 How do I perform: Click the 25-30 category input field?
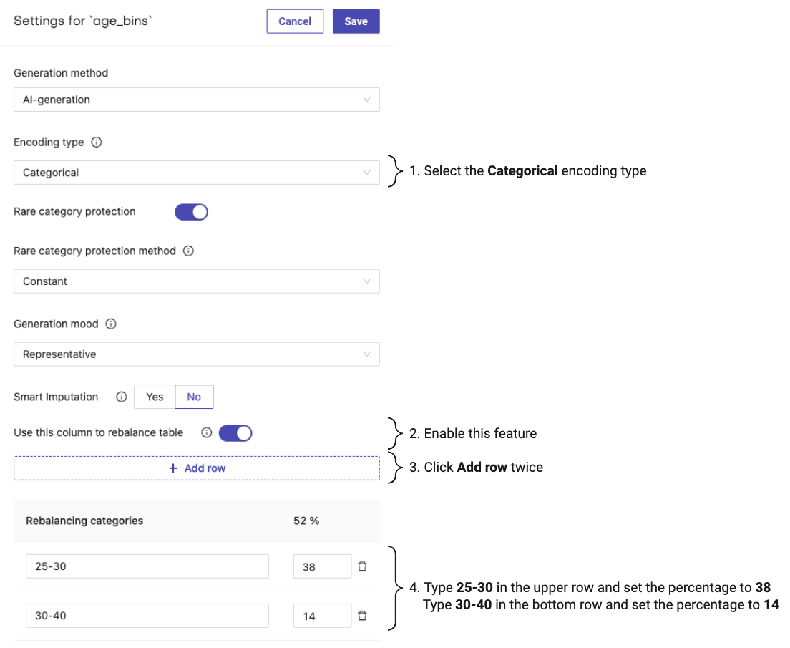pyautogui.click(x=147, y=566)
